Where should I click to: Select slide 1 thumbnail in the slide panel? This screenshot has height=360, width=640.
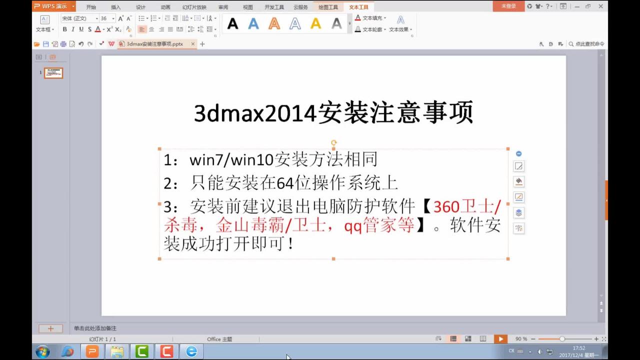pyautogui.click(x=53, y=73)
